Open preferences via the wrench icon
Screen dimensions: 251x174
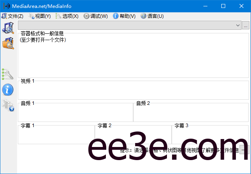tap(8, 74)
